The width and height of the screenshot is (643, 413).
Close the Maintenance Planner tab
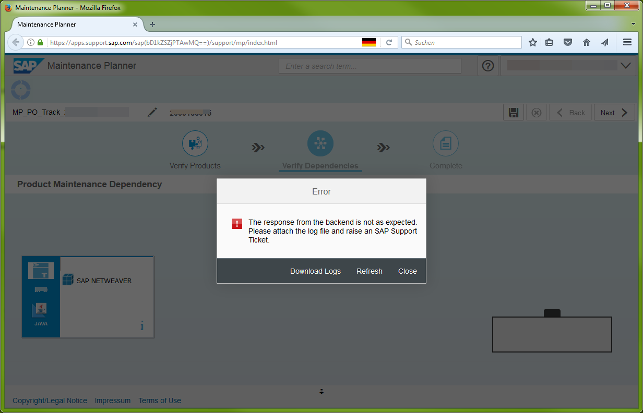coord(135,25)
